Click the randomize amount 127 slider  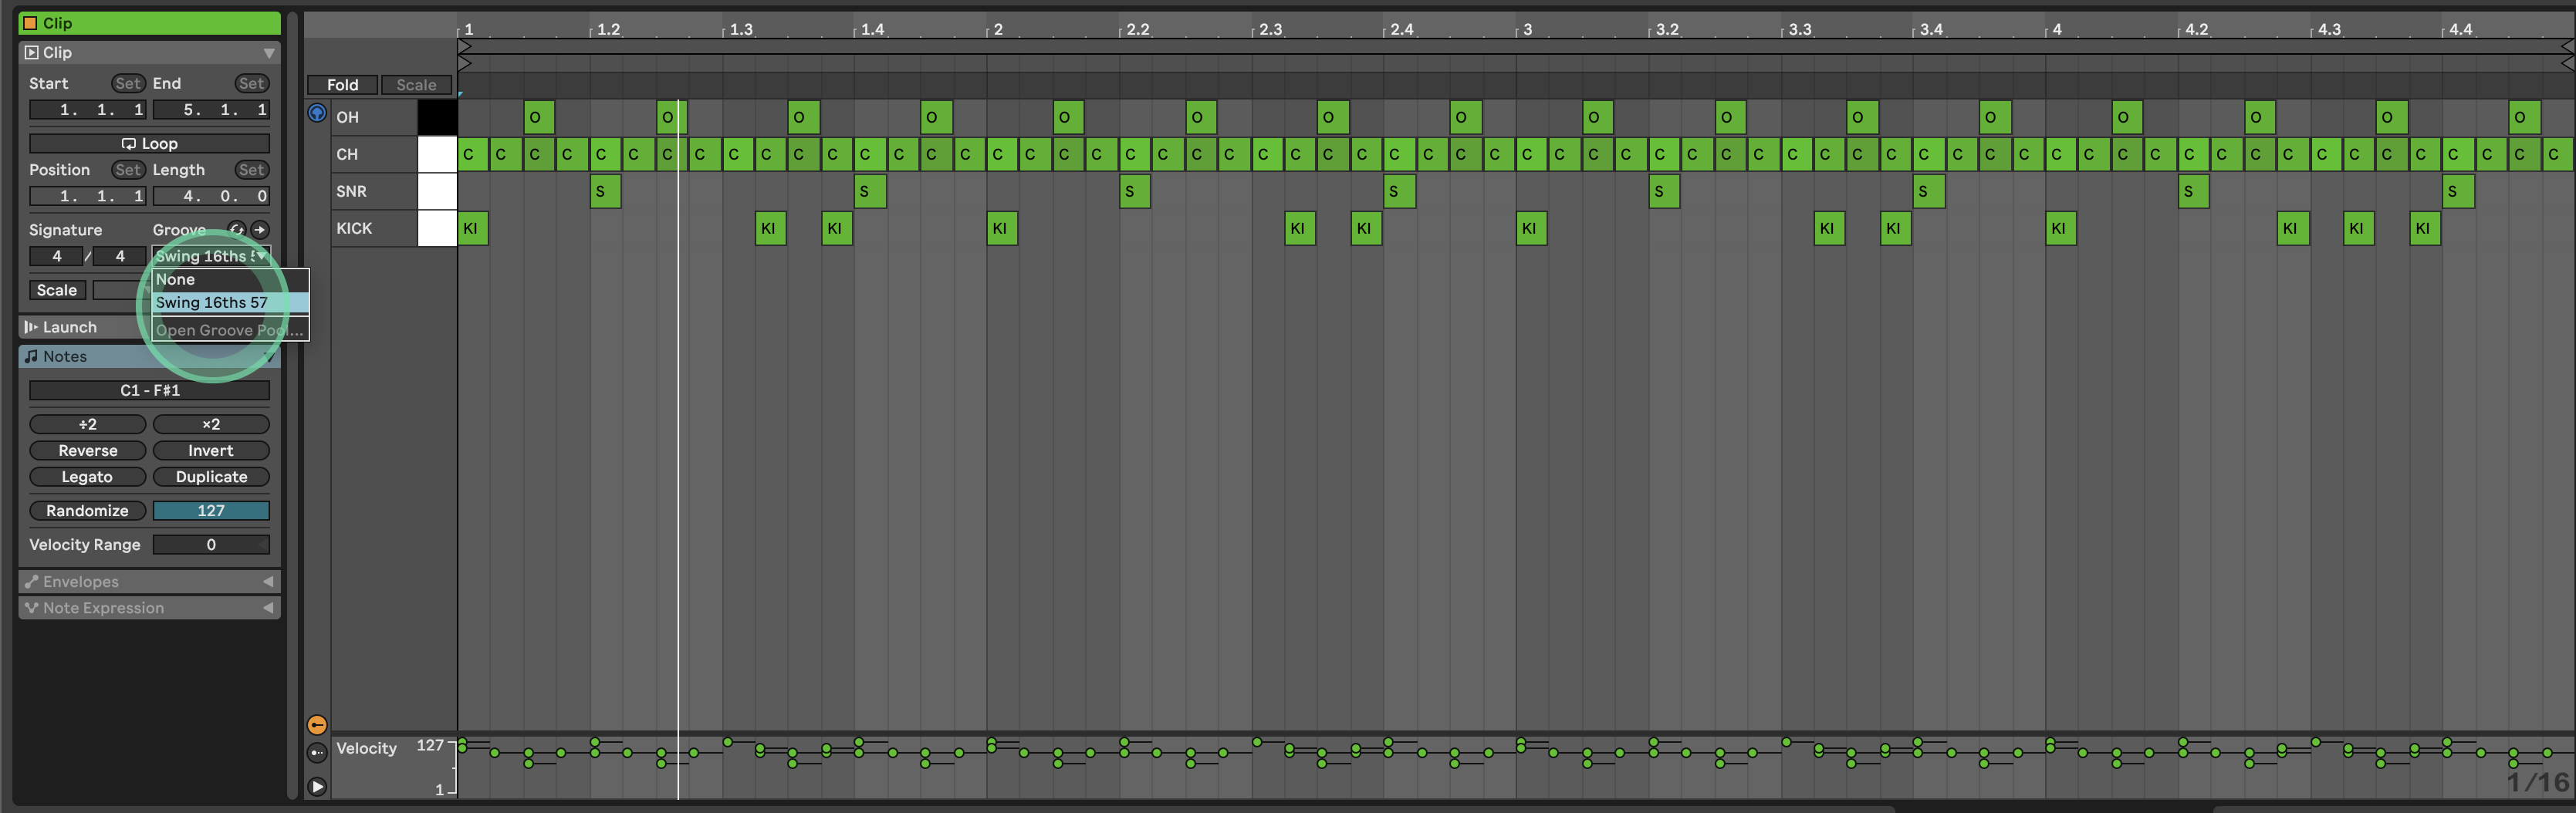211,511
